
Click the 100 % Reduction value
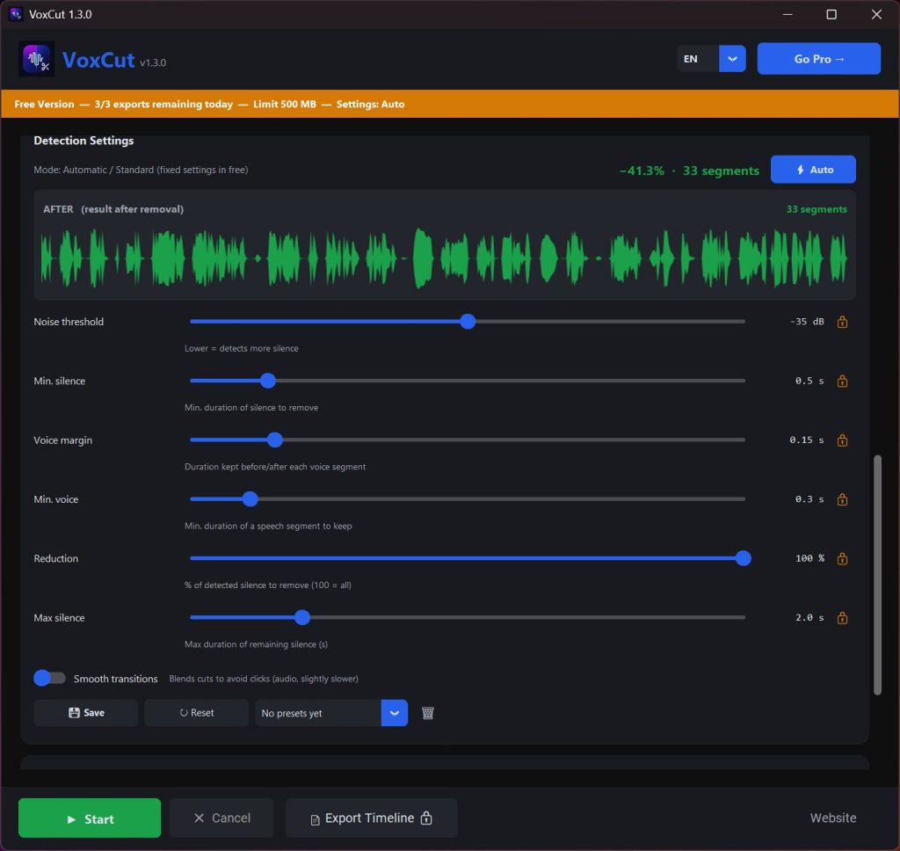coord(809,558)
